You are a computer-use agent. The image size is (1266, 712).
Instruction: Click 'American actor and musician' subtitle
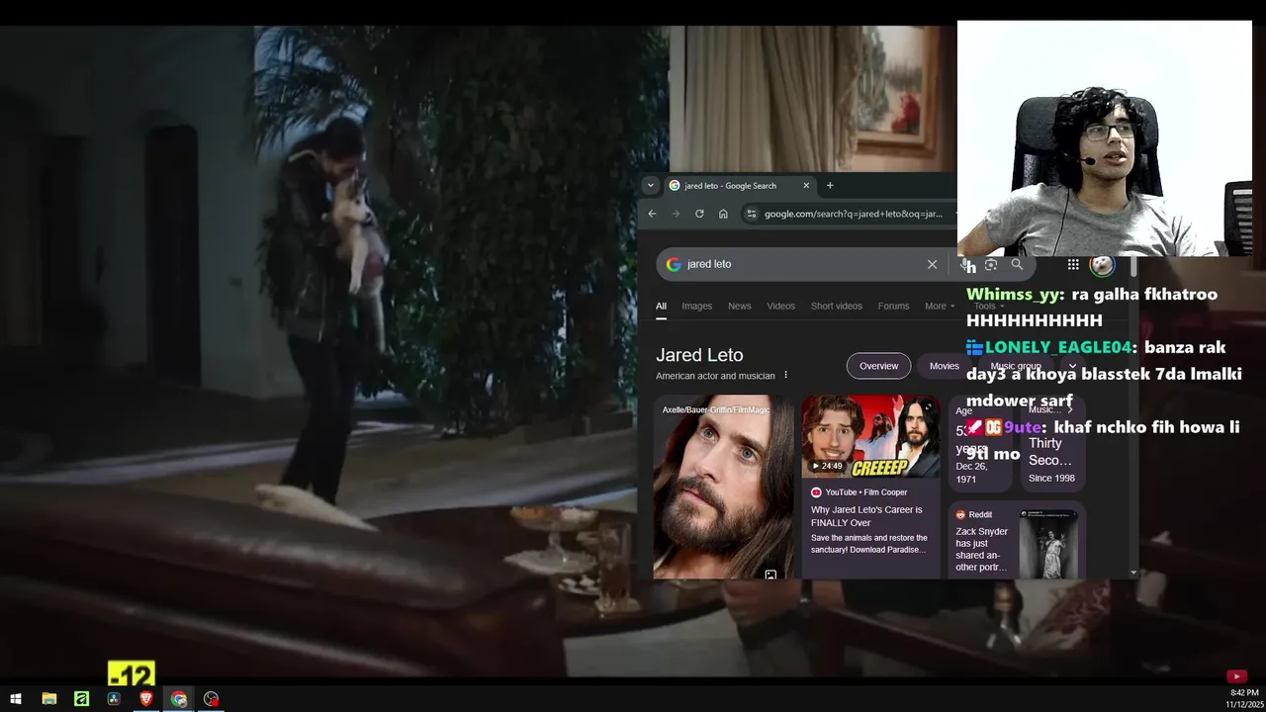pos(715,376)
